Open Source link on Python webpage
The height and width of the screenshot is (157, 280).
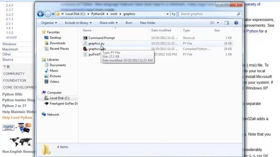7,59
